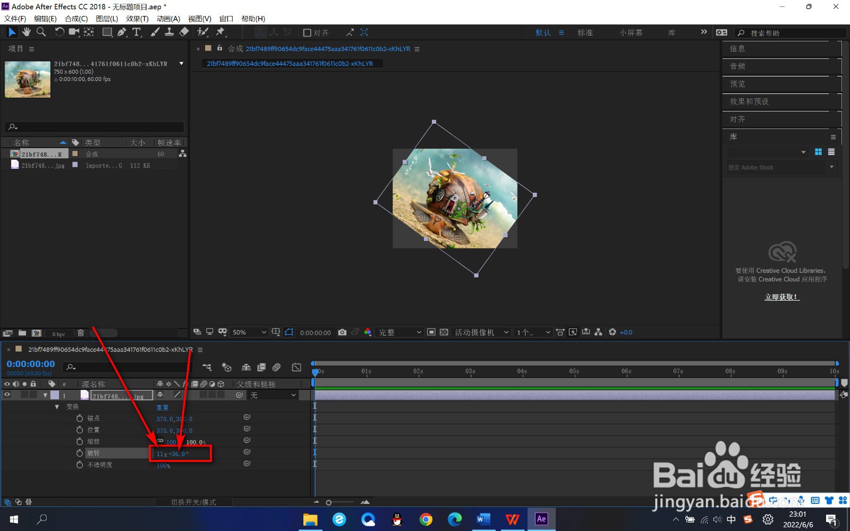This screenshot has height=531, width=850.
Task: Open the 效果(T) menu
Action: click(137, 19)
